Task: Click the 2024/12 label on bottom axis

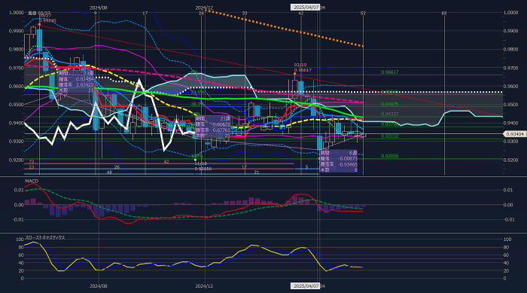Action: (x=204, y=286)
